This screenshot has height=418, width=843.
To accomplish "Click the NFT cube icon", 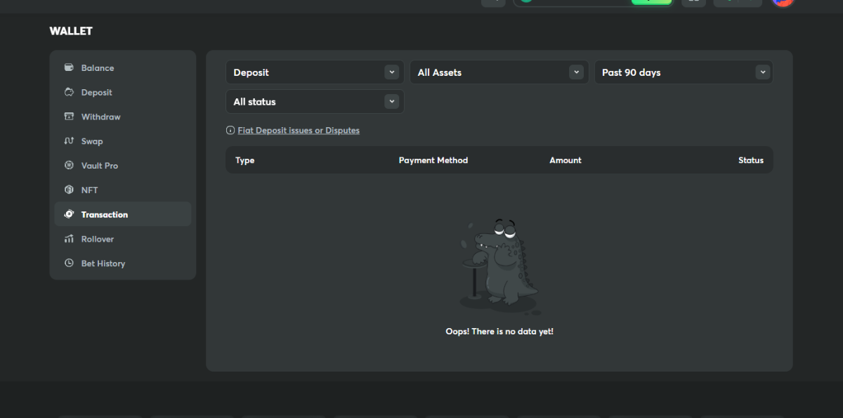I will coord(69,190).
